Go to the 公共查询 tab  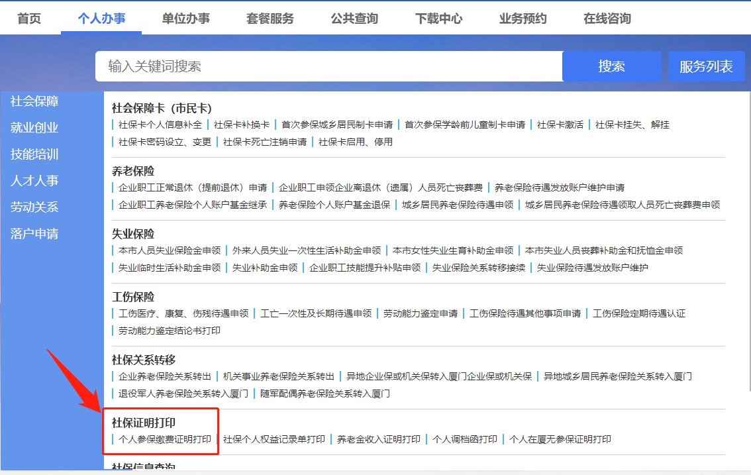click(354, 19)
